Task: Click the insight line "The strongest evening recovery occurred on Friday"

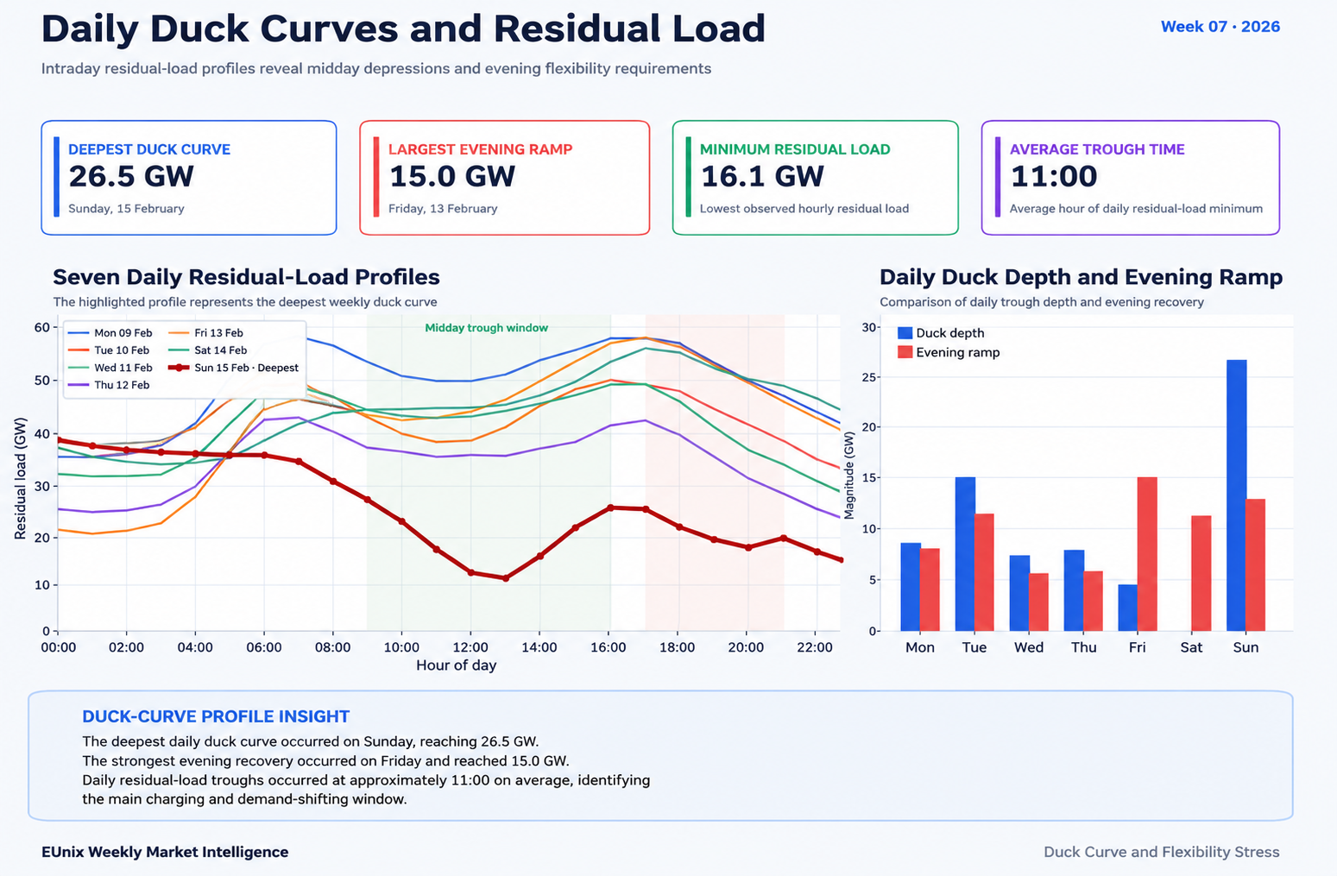Action: pyautogui.click(x=326, y=761)
